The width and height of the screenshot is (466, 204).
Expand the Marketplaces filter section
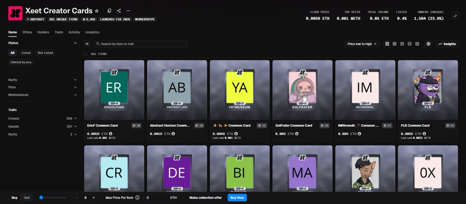tap(43, 95)
